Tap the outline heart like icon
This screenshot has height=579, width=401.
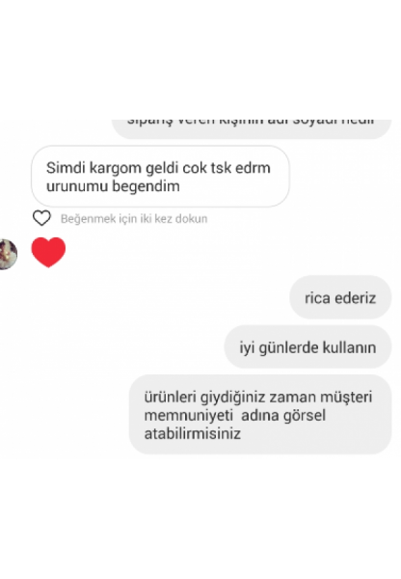point(41,218)
